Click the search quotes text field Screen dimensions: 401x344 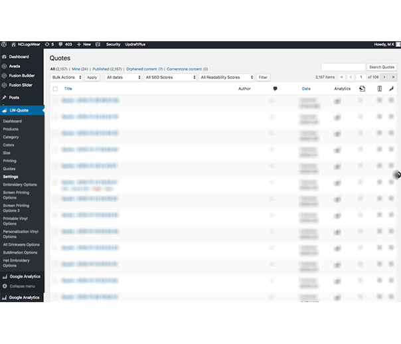pos(343,67)
